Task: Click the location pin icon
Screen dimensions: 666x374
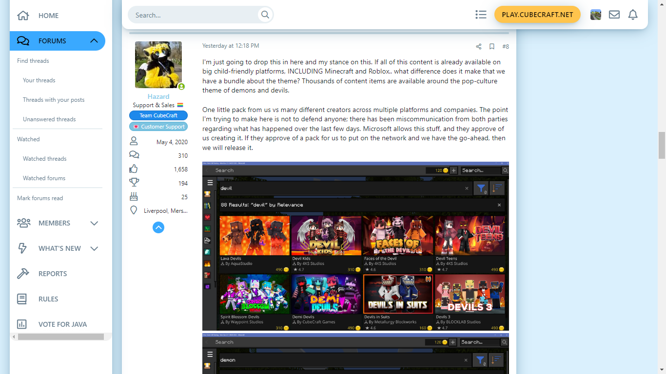Action: point(134,210)
